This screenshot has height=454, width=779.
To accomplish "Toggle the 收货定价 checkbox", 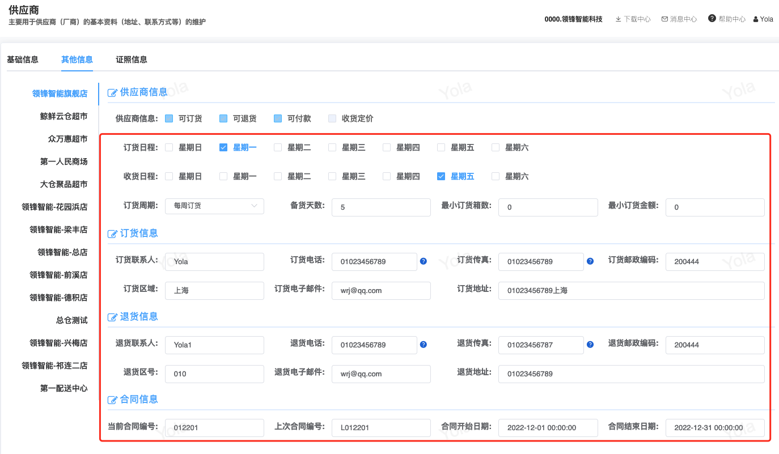I will [332, 118].
